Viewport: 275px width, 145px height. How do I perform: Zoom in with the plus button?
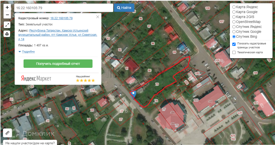click(7, 7)
